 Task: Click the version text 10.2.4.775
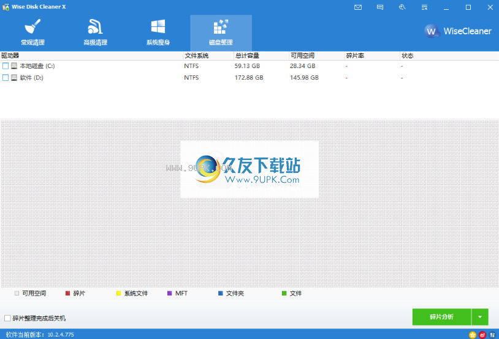tap(61, 335)
